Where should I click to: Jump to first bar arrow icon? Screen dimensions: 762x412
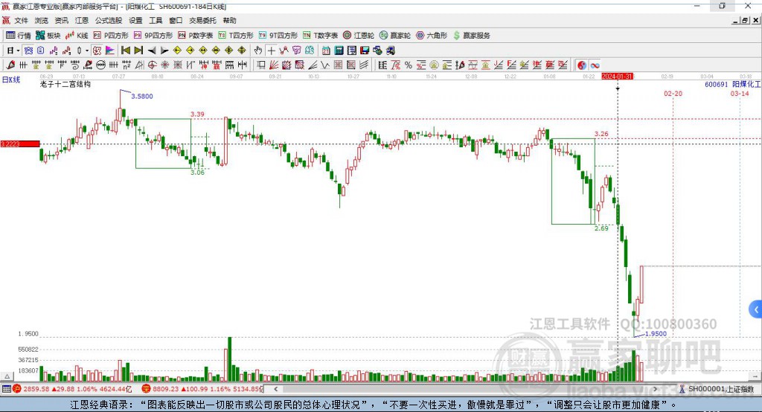click(126, 51)
